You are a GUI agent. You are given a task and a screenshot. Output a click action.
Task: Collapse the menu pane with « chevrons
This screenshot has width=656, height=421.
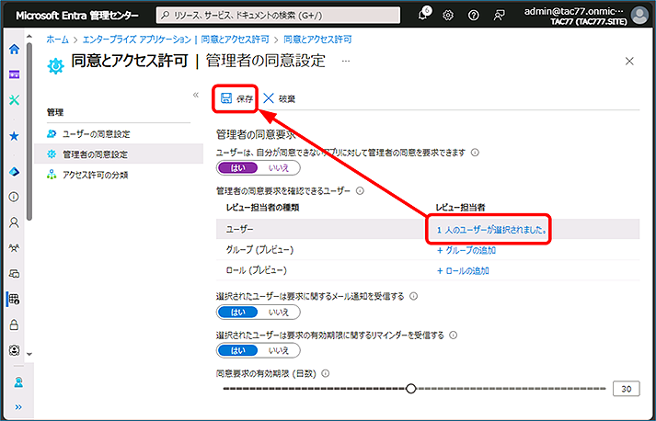point(195,95)
